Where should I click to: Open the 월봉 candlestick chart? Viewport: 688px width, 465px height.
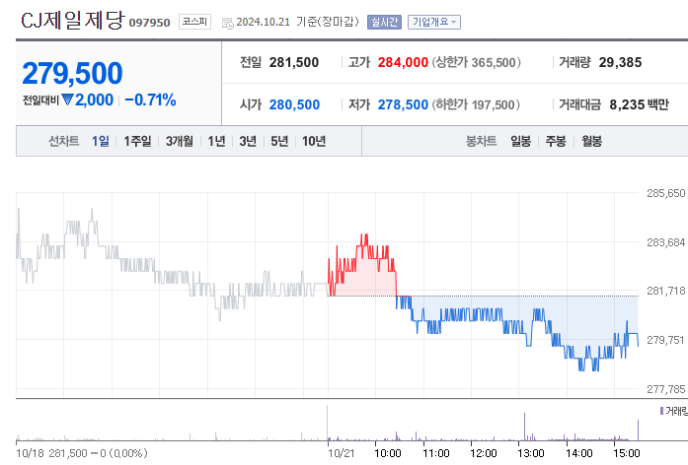point(591,141)
